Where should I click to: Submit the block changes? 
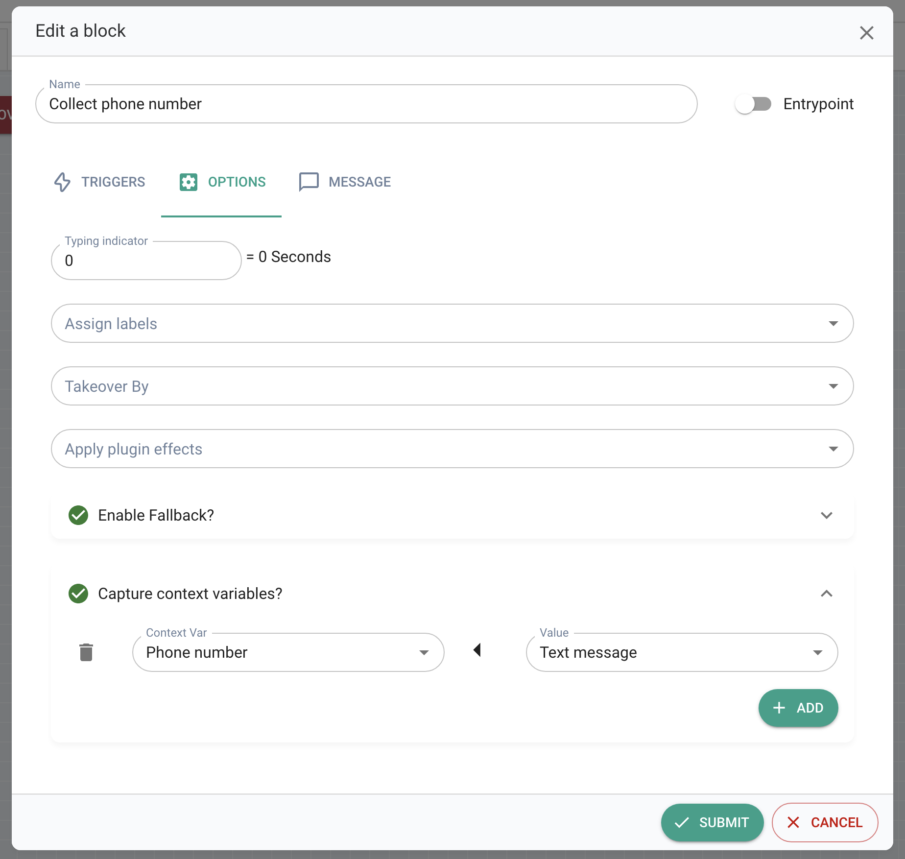coord(712,822)
